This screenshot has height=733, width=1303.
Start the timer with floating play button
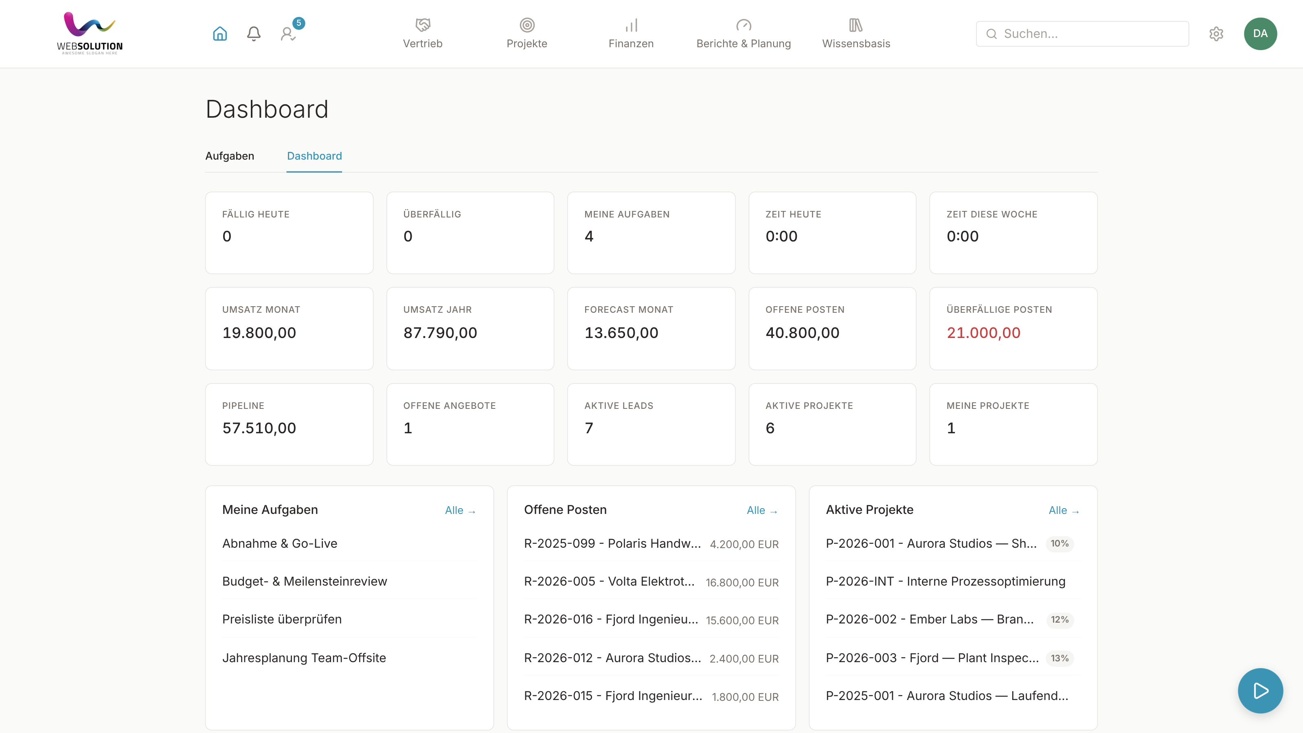[1260, 691]
